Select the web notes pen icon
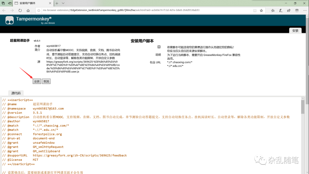This screenshot has height=174, width=309. coord(281,10)
